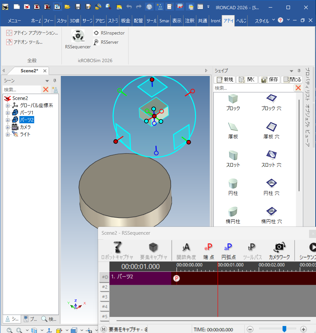Screen dimensions: 316x333
Task: Expand the カメラ tree node
Action: pos(8,128)
